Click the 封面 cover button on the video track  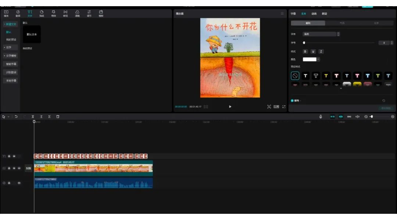[28, 168]
